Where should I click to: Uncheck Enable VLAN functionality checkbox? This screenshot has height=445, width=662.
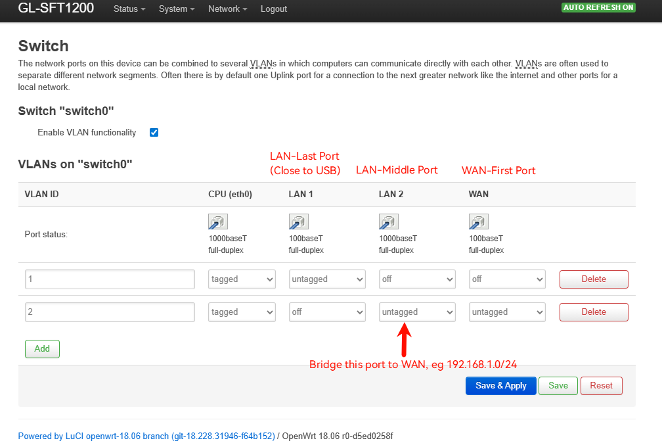click(x=154, y=132)
